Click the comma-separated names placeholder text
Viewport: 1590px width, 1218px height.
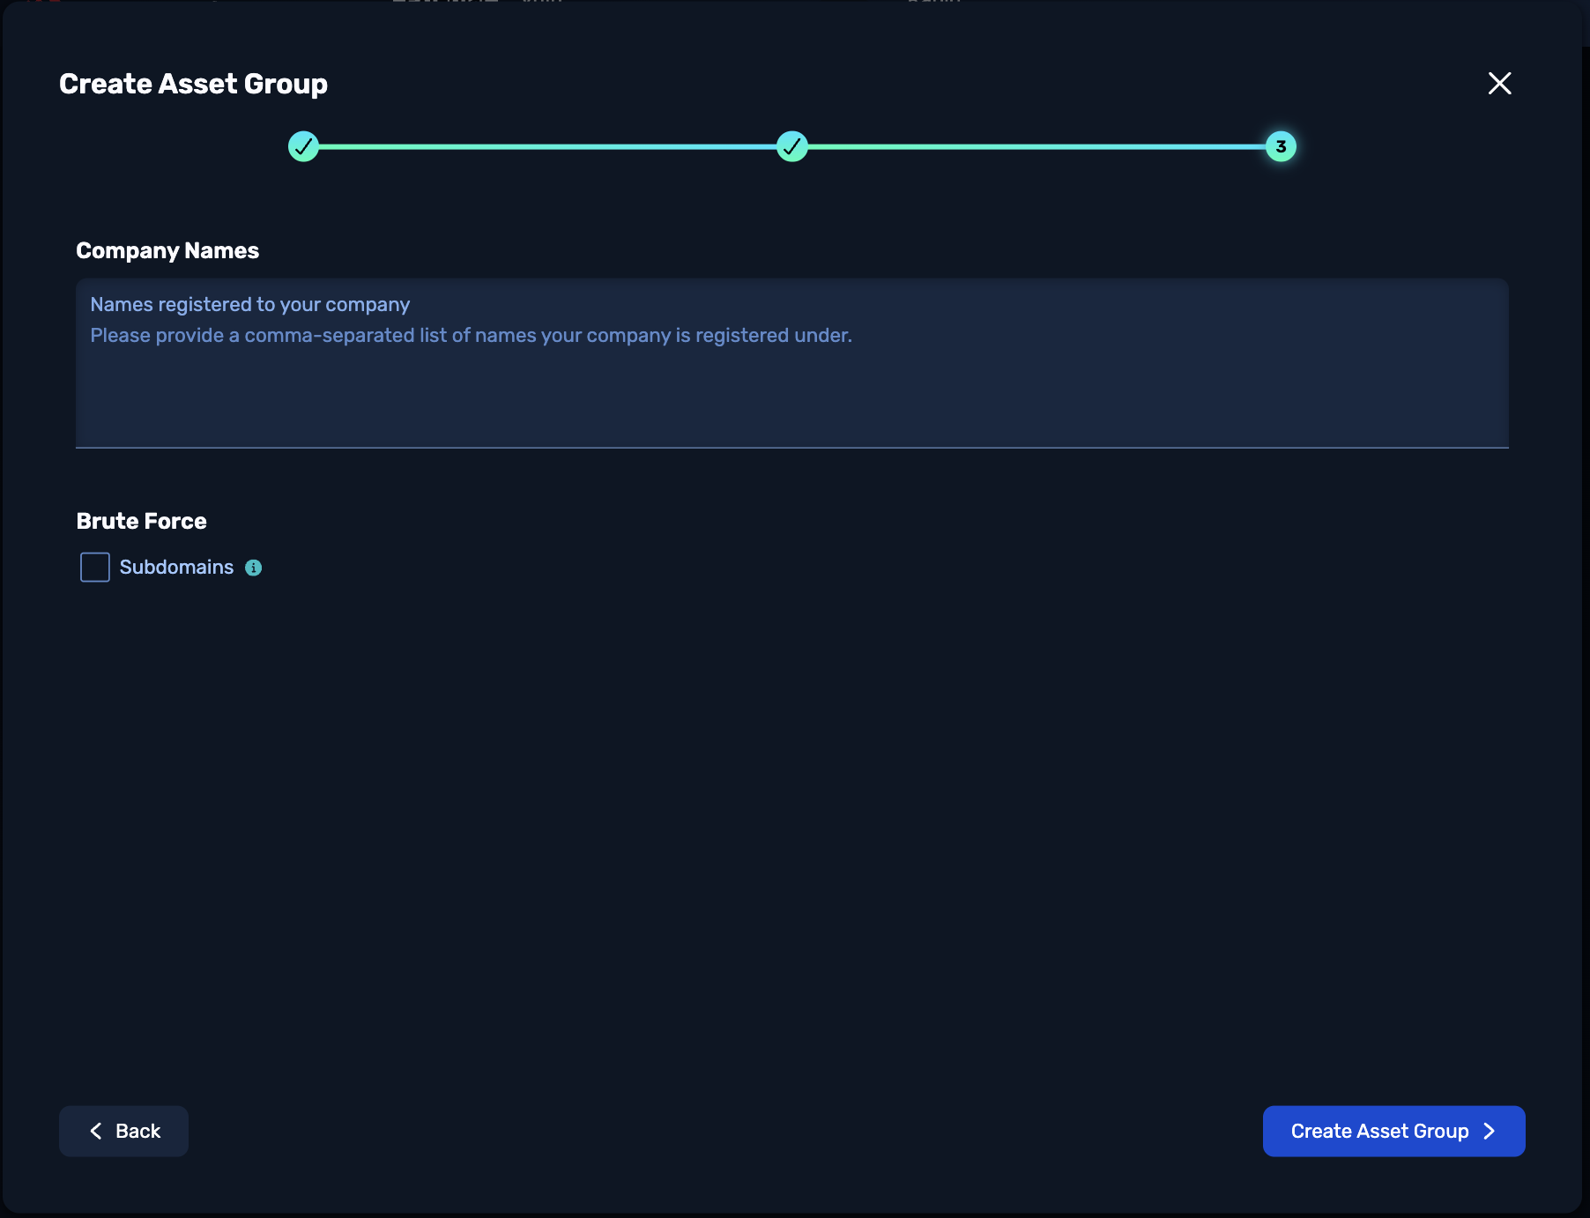[x=471, y=335]
